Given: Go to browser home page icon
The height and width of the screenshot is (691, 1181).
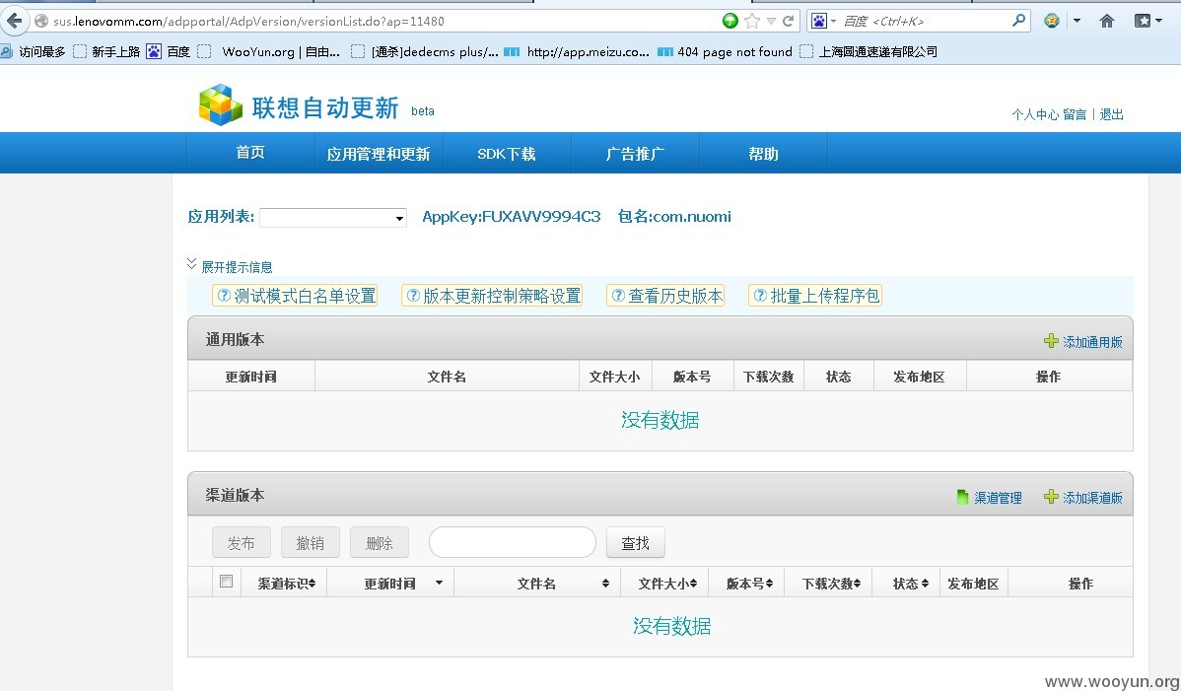Looking at the screenshot, I should (1106, 21).
